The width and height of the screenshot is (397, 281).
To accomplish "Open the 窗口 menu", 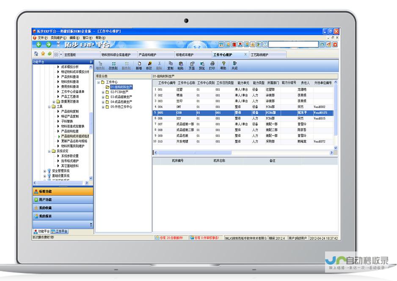I will click(88, 38).
